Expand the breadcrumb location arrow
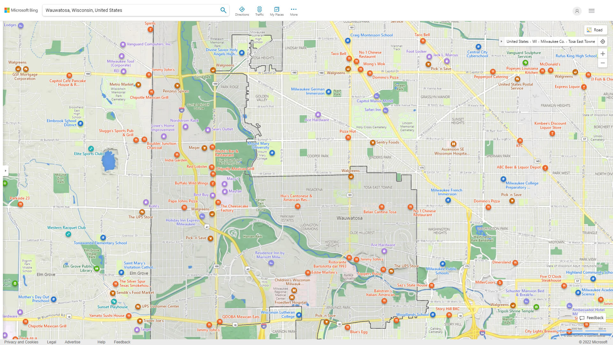 pyautogui.click(x=502, y=42)
